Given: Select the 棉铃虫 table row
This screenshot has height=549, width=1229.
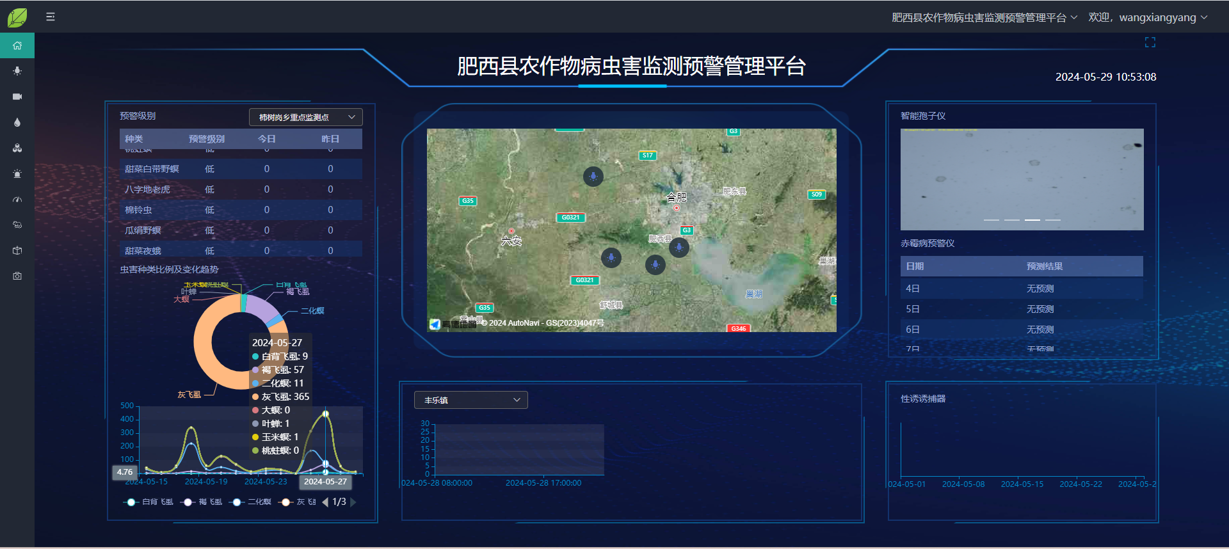Looking at the screenshot, I should (241, 210).
